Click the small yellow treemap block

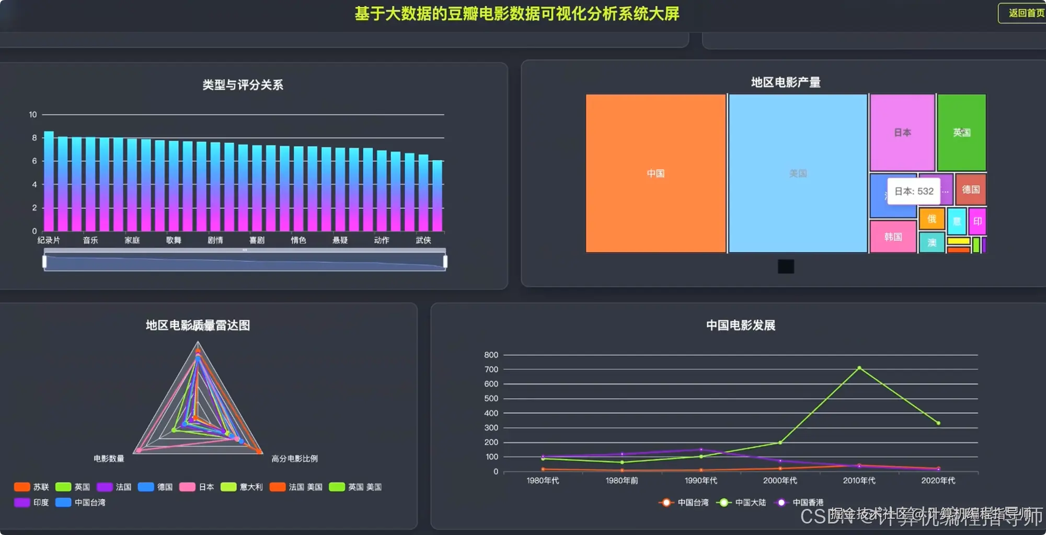coord(959,241)
